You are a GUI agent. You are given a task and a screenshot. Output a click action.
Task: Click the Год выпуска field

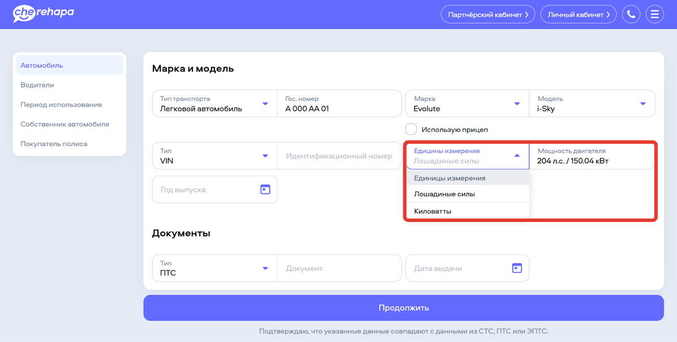tap(215, 190)
